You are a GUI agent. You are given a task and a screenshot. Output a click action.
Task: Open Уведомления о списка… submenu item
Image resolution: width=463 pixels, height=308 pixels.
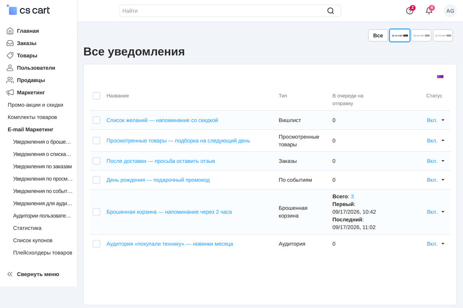[42, 154]
